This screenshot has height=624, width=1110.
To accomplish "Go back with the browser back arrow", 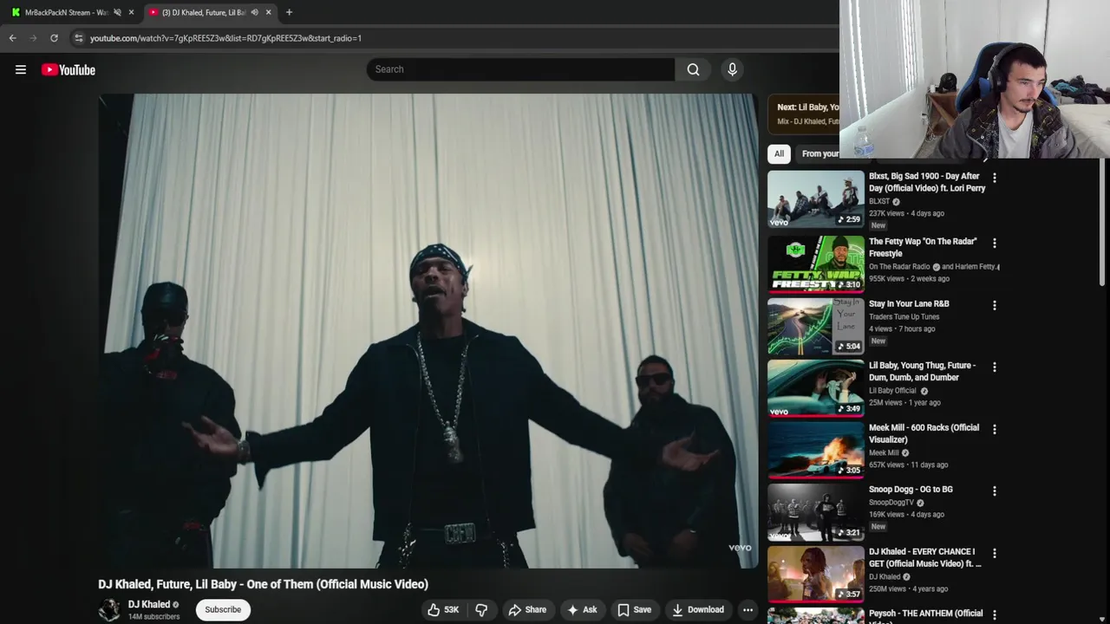I will pyautogui.click(x=12, y=38).
